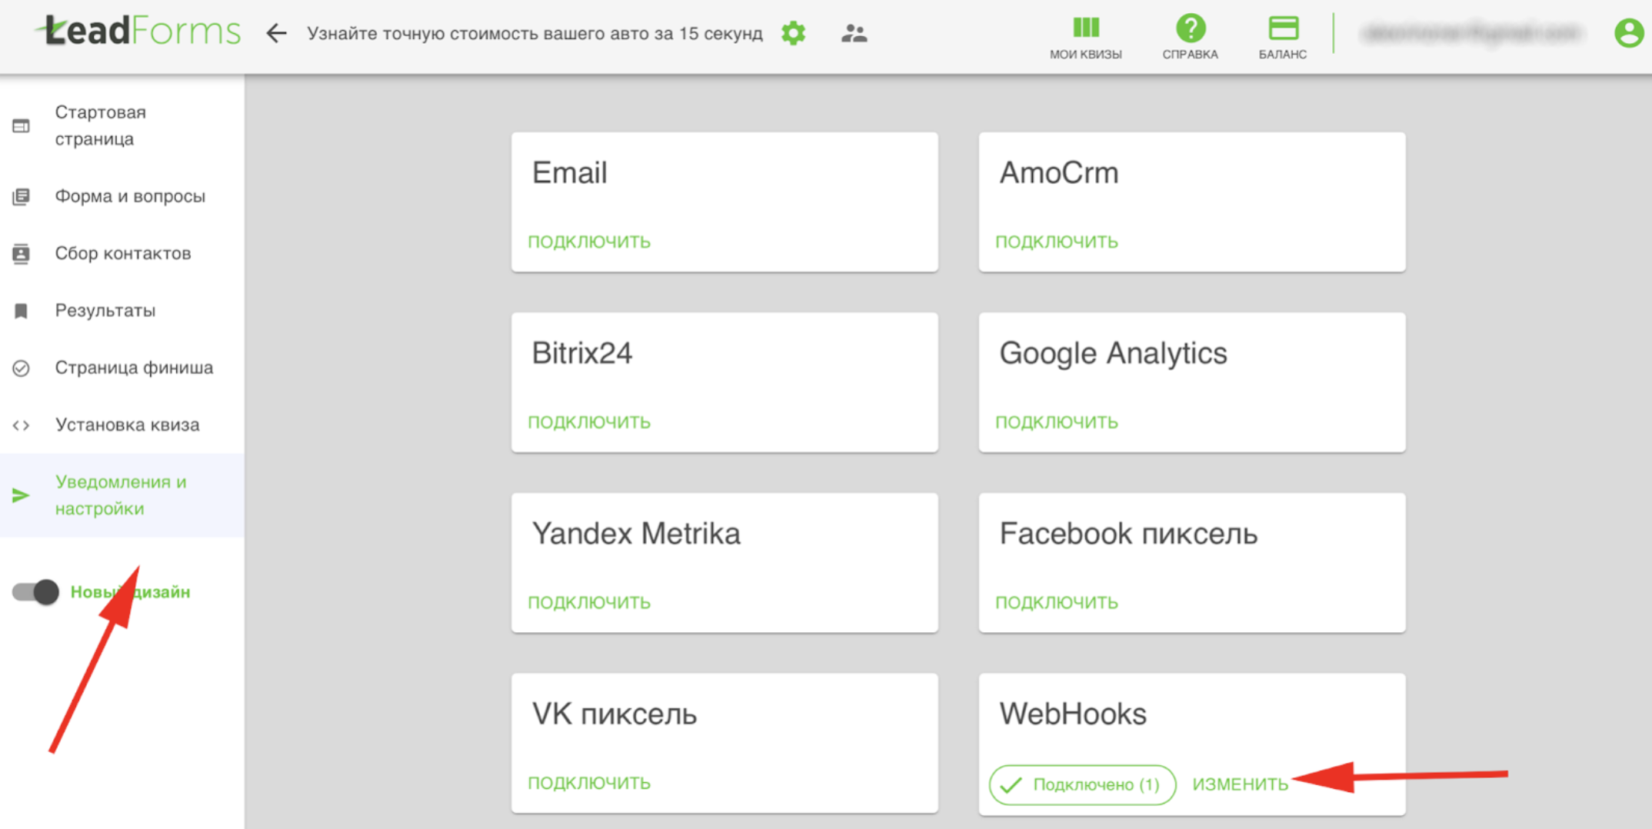Image resolution: width=1652 pixels, height=829 pixels.
Task: Open the Справка help icon
Action: (1190, 37)
